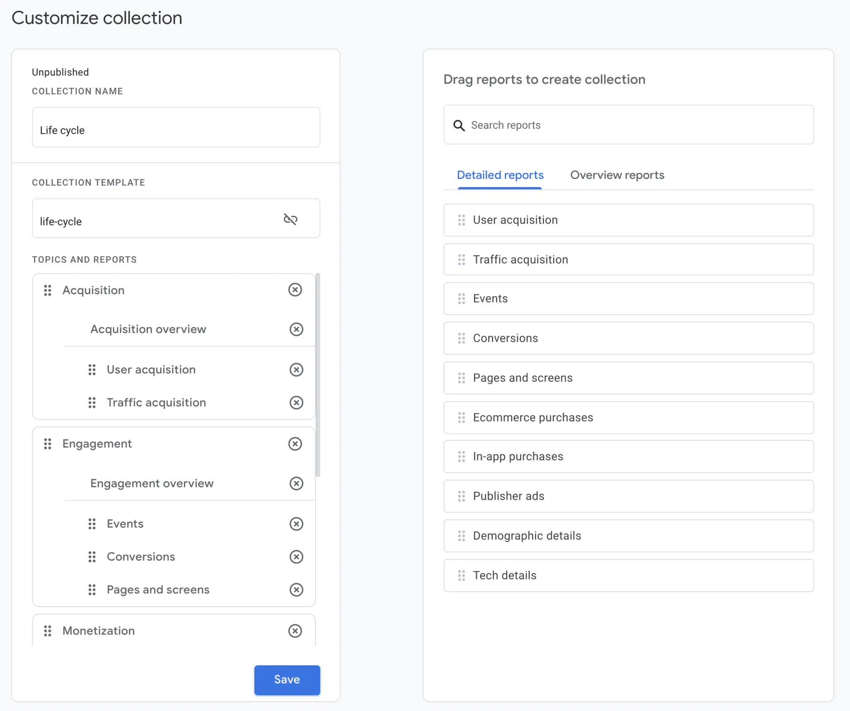
Task: Remove Traffic acquisition from the Acquisition topic
Action: coord(296,403)
